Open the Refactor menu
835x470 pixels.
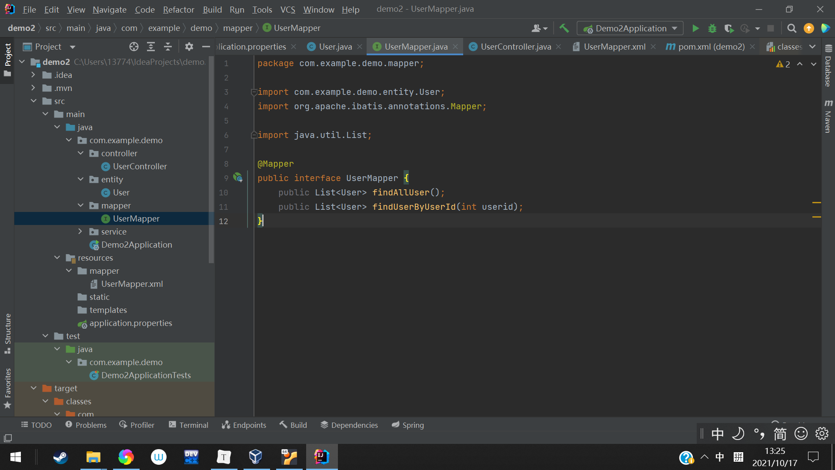click(178, 9)
